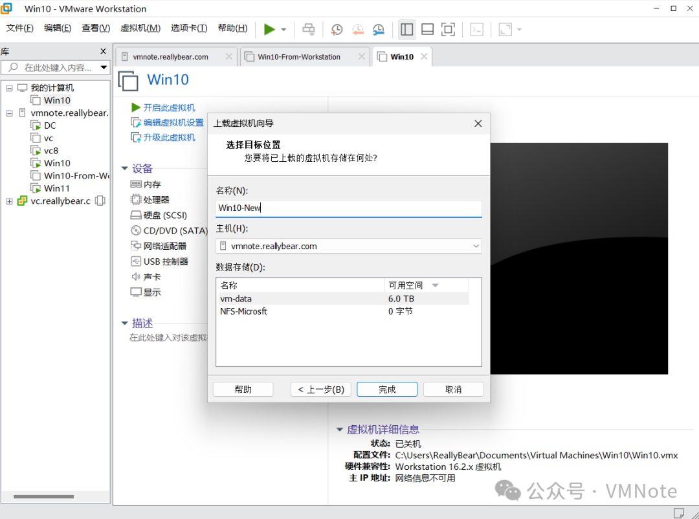699x519 pixels.
Task: Select the vc8 virtual machine
Action: [51, 151]
